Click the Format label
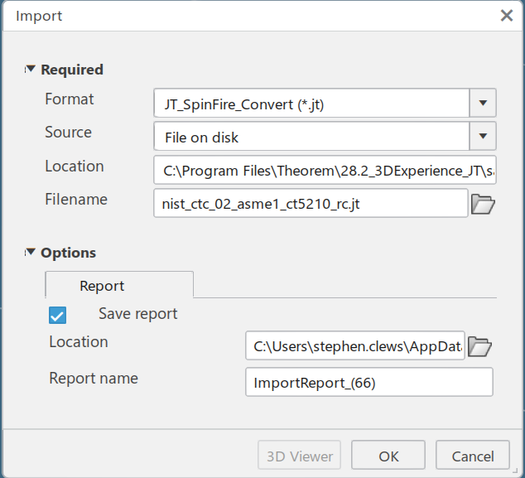Screen dimensions: 525x478 (70, 99)
